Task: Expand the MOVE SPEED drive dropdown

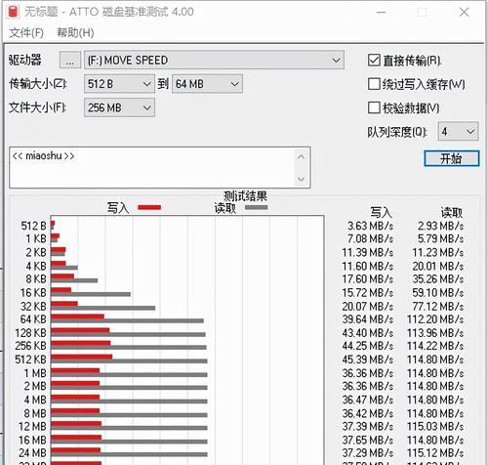Action: 214,60
